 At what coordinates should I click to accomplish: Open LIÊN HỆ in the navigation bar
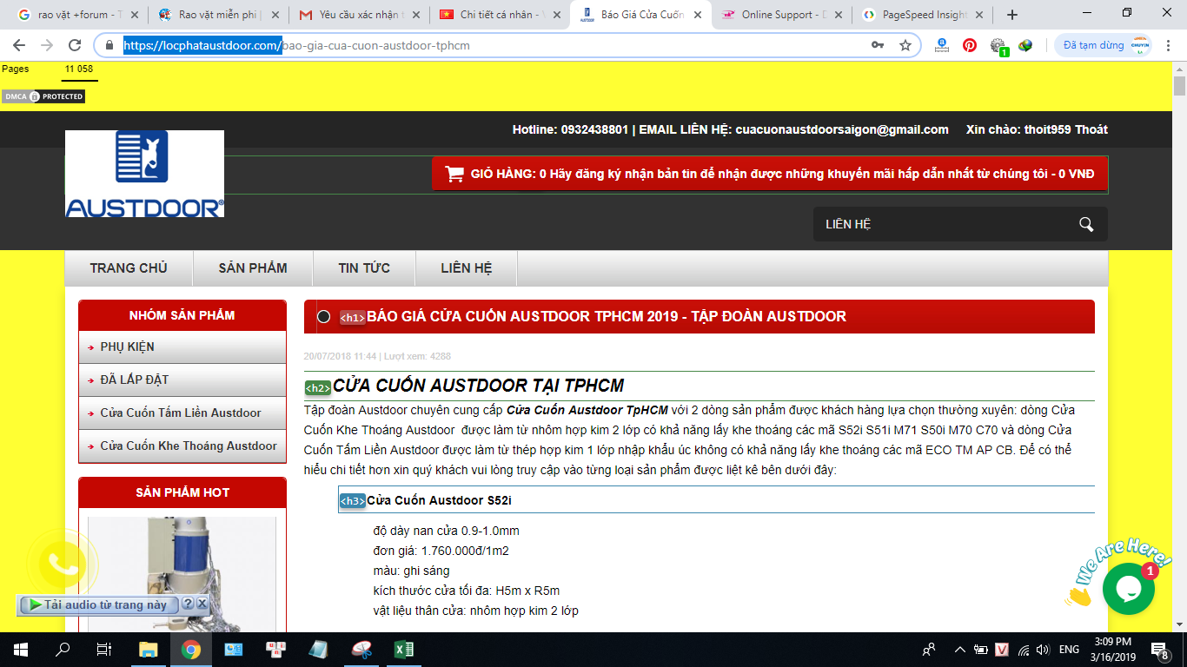click(x=467, y=268)
